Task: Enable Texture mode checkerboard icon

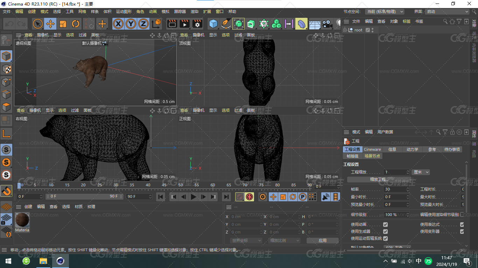Action: point(6,69)
